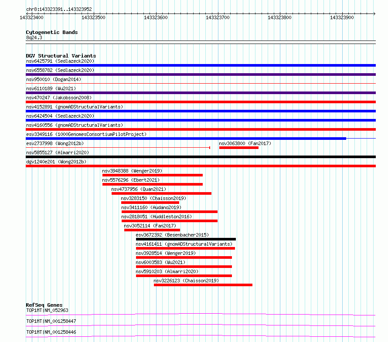Click ruler position 143323500
Screen dimensions: 388x342
click(94, 17)
